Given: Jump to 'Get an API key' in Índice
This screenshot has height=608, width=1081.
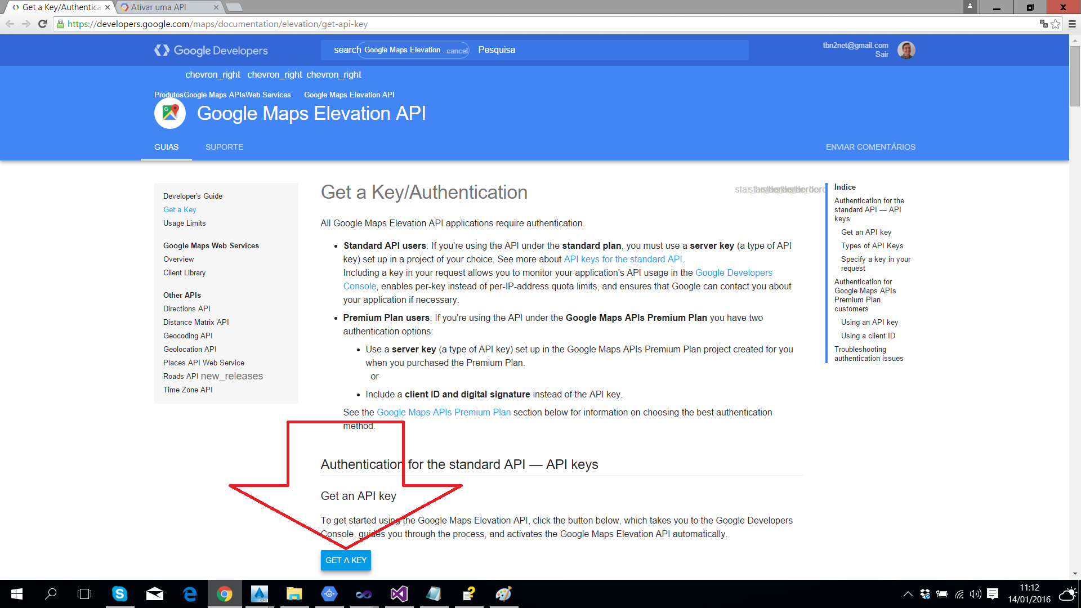Looking at the screenshot, I should (x=866, y=232).
